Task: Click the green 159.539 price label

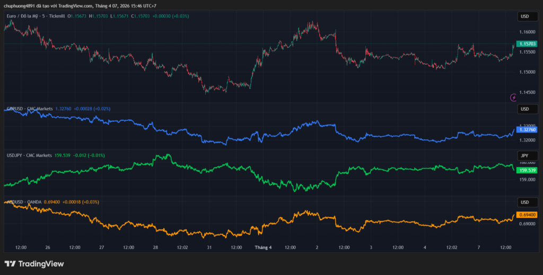Action: point(527,170)
